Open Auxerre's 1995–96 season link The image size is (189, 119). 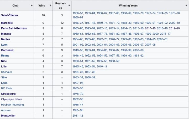78,110
